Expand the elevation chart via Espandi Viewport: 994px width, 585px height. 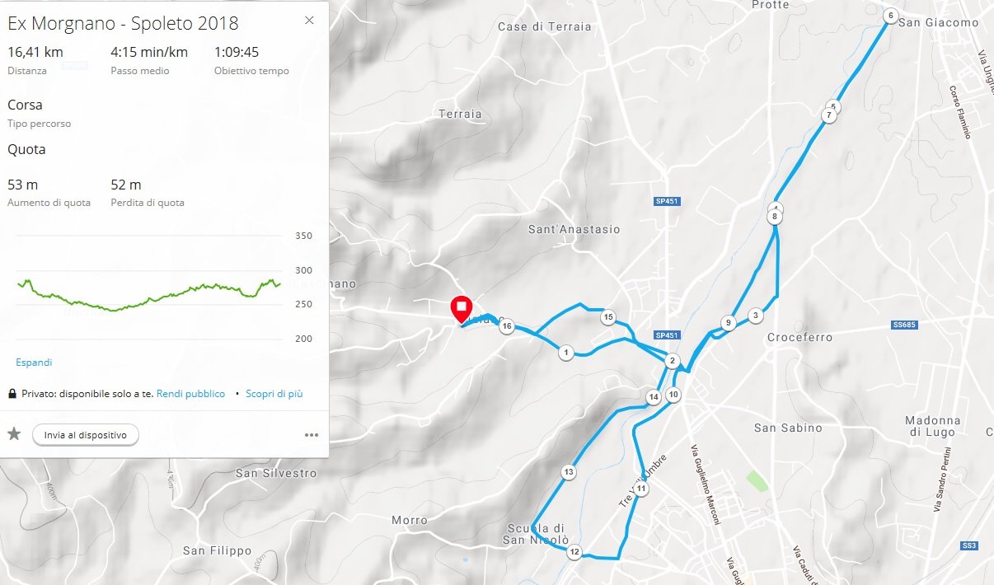(x=34, y=363)
